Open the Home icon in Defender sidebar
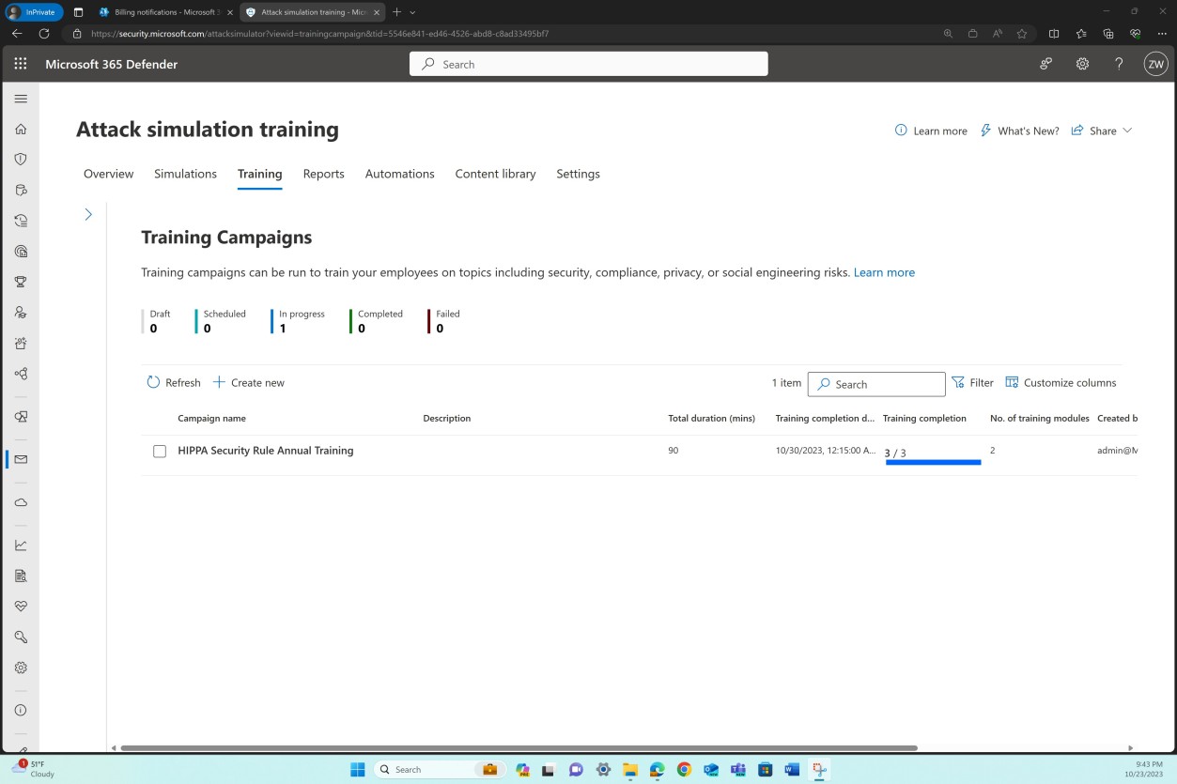Image resolution: width=1177 pixels, height=784 pixels. (x=21, y=129)
